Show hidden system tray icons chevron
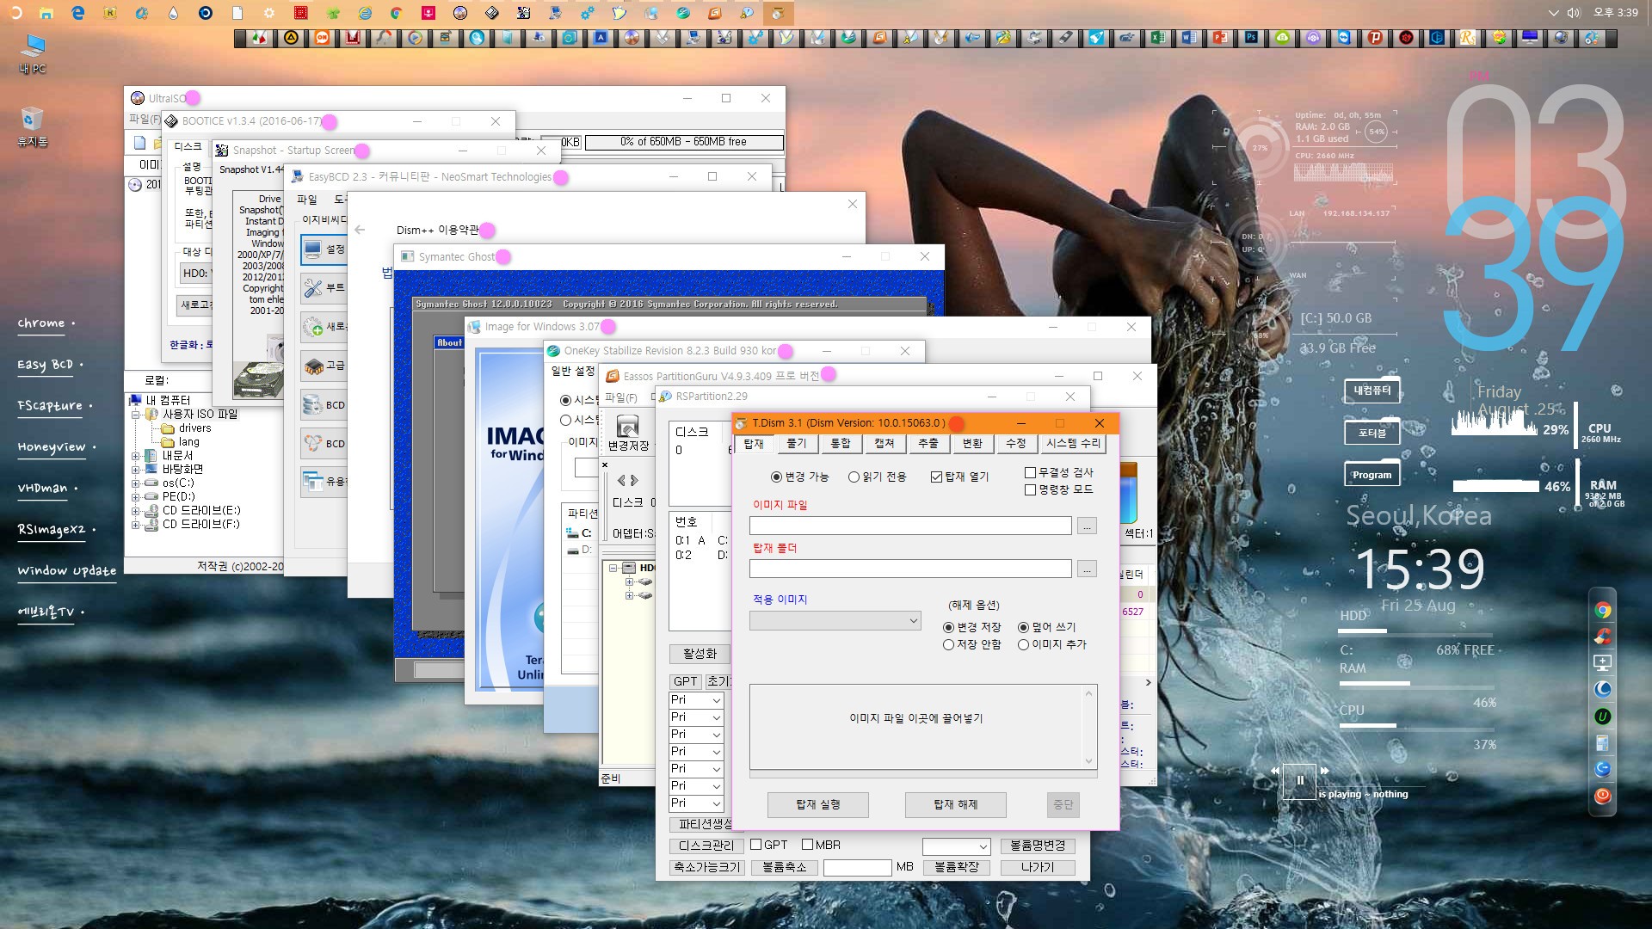 [1553, 13]
